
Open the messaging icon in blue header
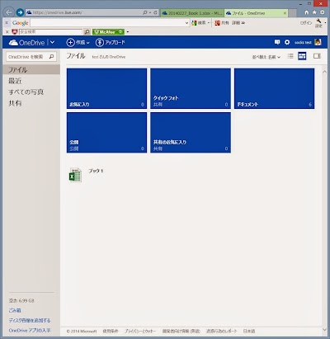click(x=277, y=42)
